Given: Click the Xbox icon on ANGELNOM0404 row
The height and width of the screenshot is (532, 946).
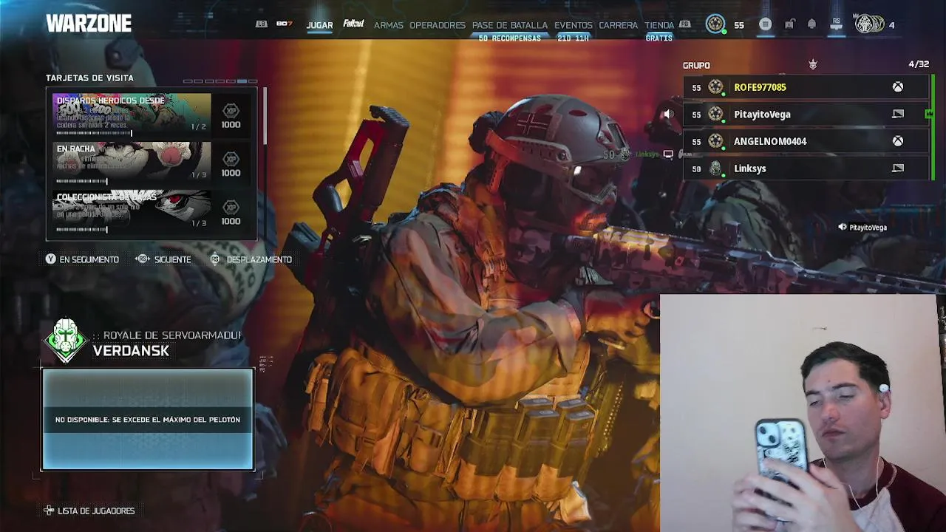Looking at the screenshot, I should (897, 141).
